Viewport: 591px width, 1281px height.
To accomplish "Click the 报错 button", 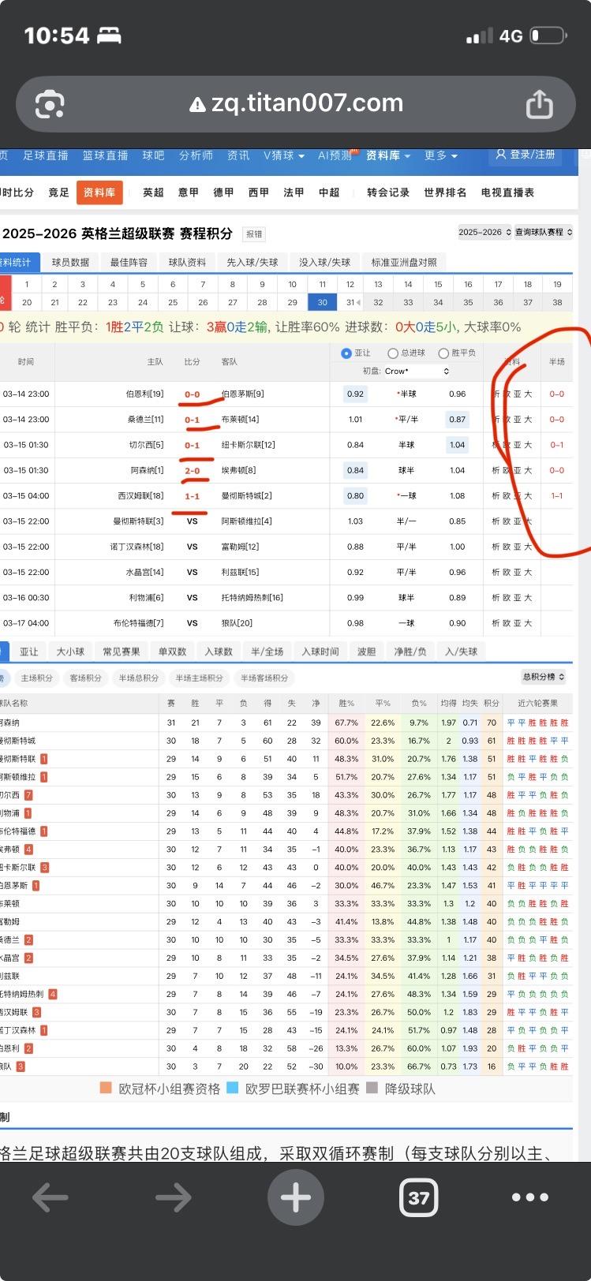I will (254, 234).
